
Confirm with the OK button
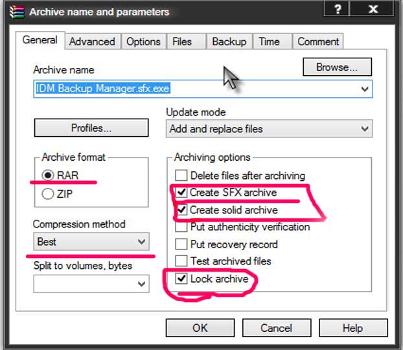point(200,328)
